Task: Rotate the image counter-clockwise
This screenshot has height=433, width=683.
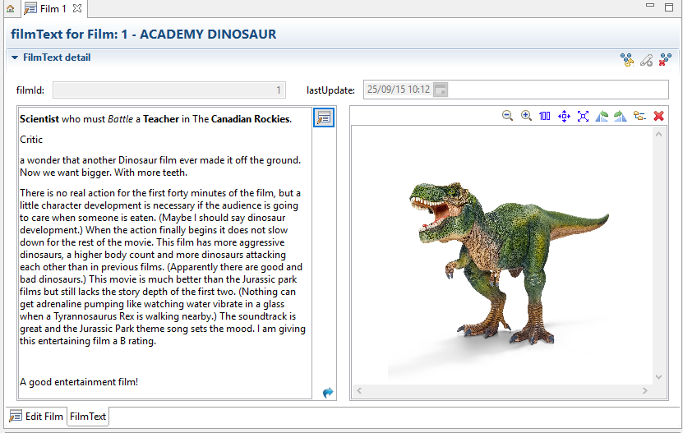Action: 602,117
